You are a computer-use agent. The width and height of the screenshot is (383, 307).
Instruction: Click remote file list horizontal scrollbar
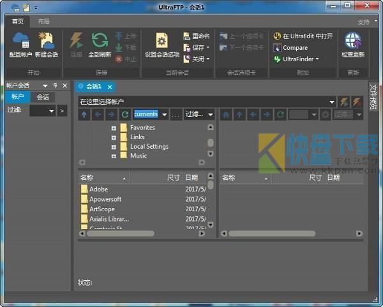(272, 234)
